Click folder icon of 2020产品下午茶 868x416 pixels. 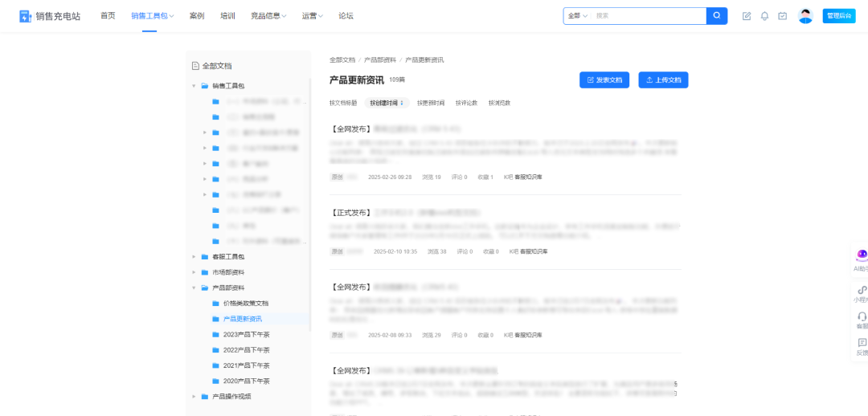[x=215, y=381]
